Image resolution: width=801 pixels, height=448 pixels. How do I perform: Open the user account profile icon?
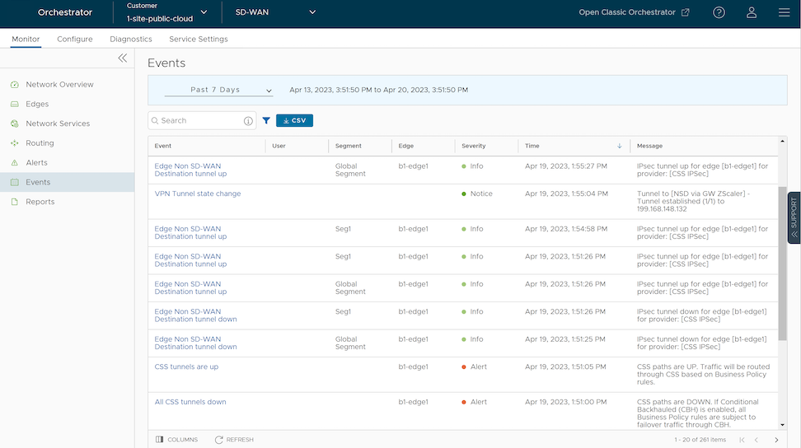click(752, 12)
